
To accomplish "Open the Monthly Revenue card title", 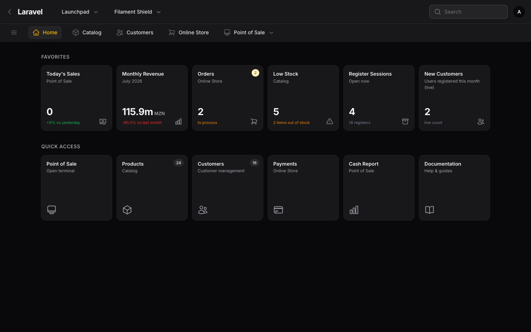I will [x=143, y=74].
